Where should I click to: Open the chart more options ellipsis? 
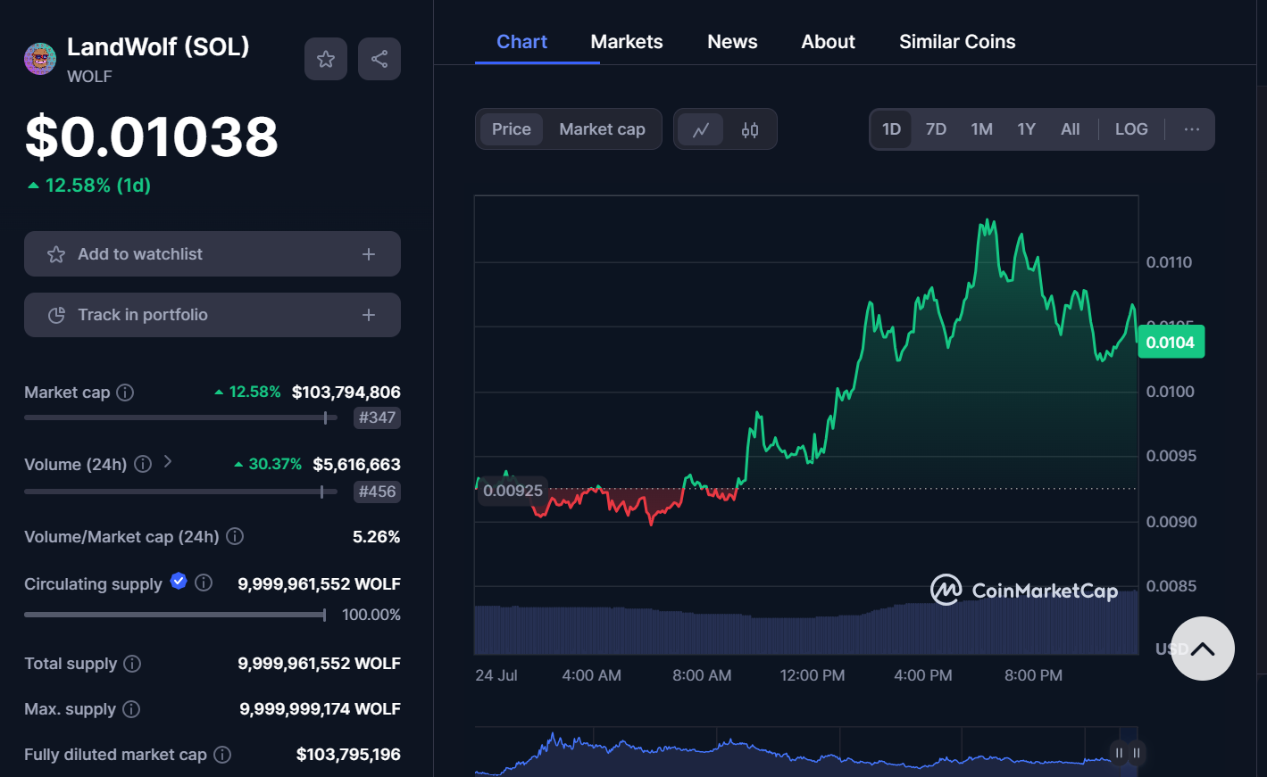tap(1192, 129)
